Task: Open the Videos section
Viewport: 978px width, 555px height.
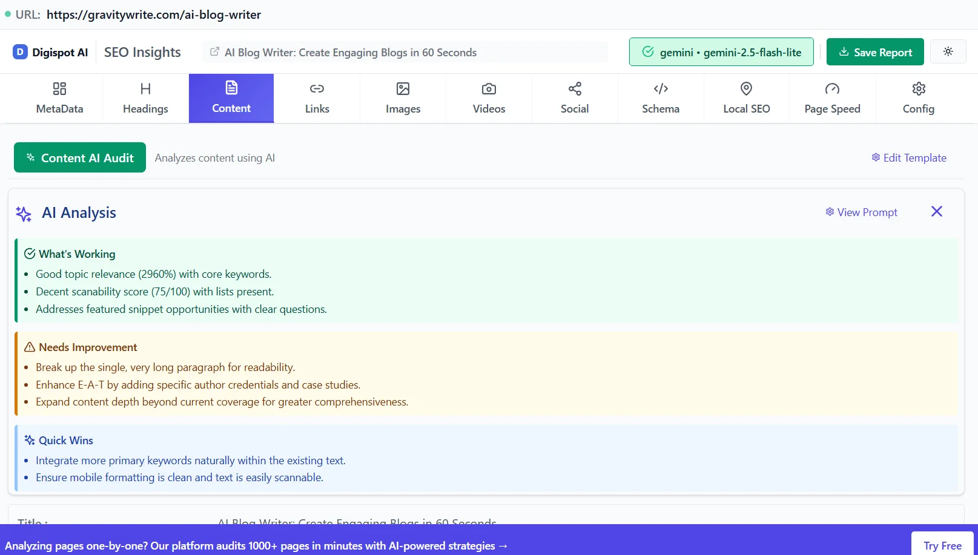Action: click(489, 98)
